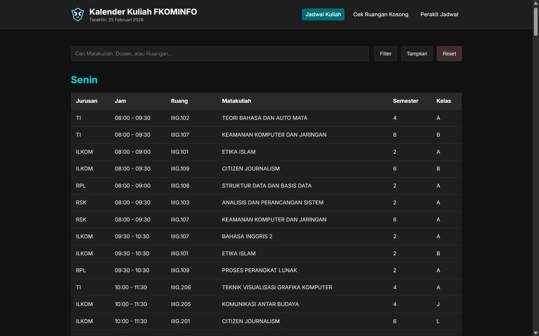The image size is (539, 336).
Task: Click room IIIG.206 cell
Action: click(x=181, y=287)
